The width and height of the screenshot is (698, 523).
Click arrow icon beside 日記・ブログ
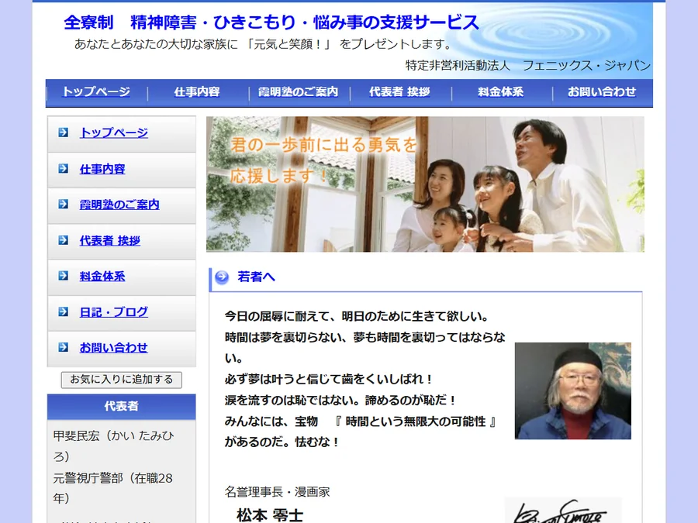point(64,311)
